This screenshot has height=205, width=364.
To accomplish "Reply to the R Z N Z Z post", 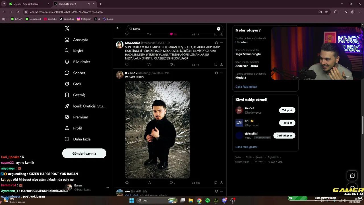I will pos(127,183).
